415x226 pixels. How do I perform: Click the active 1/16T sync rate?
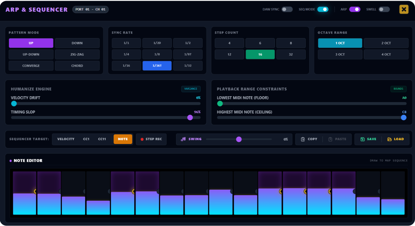pos(157,66)
